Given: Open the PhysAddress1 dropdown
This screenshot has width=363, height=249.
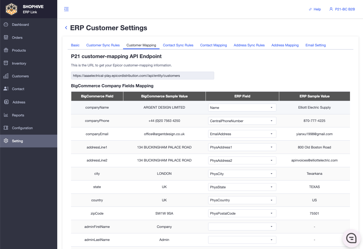Looking at the screenshot, I should tap(242, 147).
